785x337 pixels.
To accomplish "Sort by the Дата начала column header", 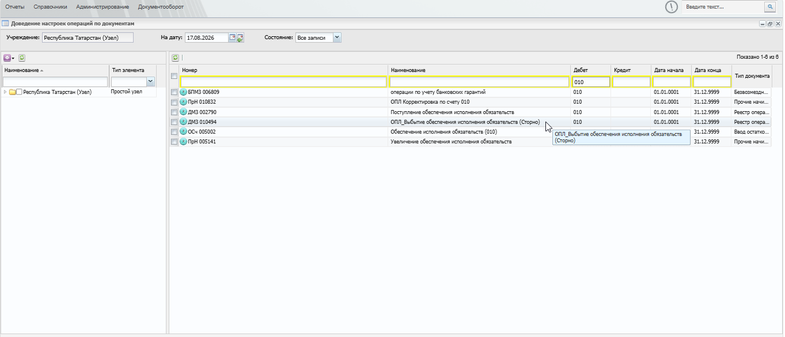I will [672, 70].
